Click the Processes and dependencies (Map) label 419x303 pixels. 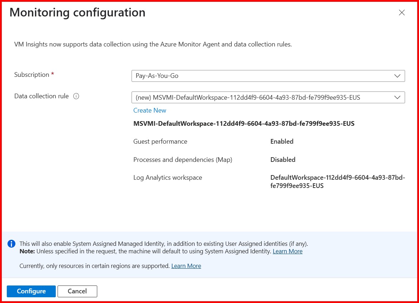183,160
